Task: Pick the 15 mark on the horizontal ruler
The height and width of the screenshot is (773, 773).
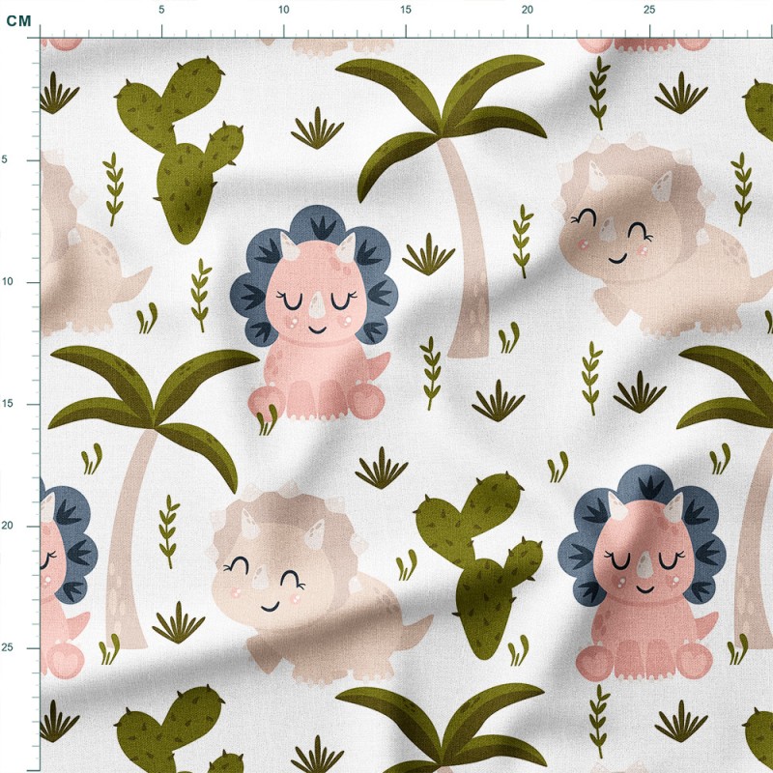Action: click(405, 10)
